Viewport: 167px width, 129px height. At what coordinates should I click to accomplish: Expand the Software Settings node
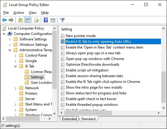pyautogui.click(x=10, y=39)
